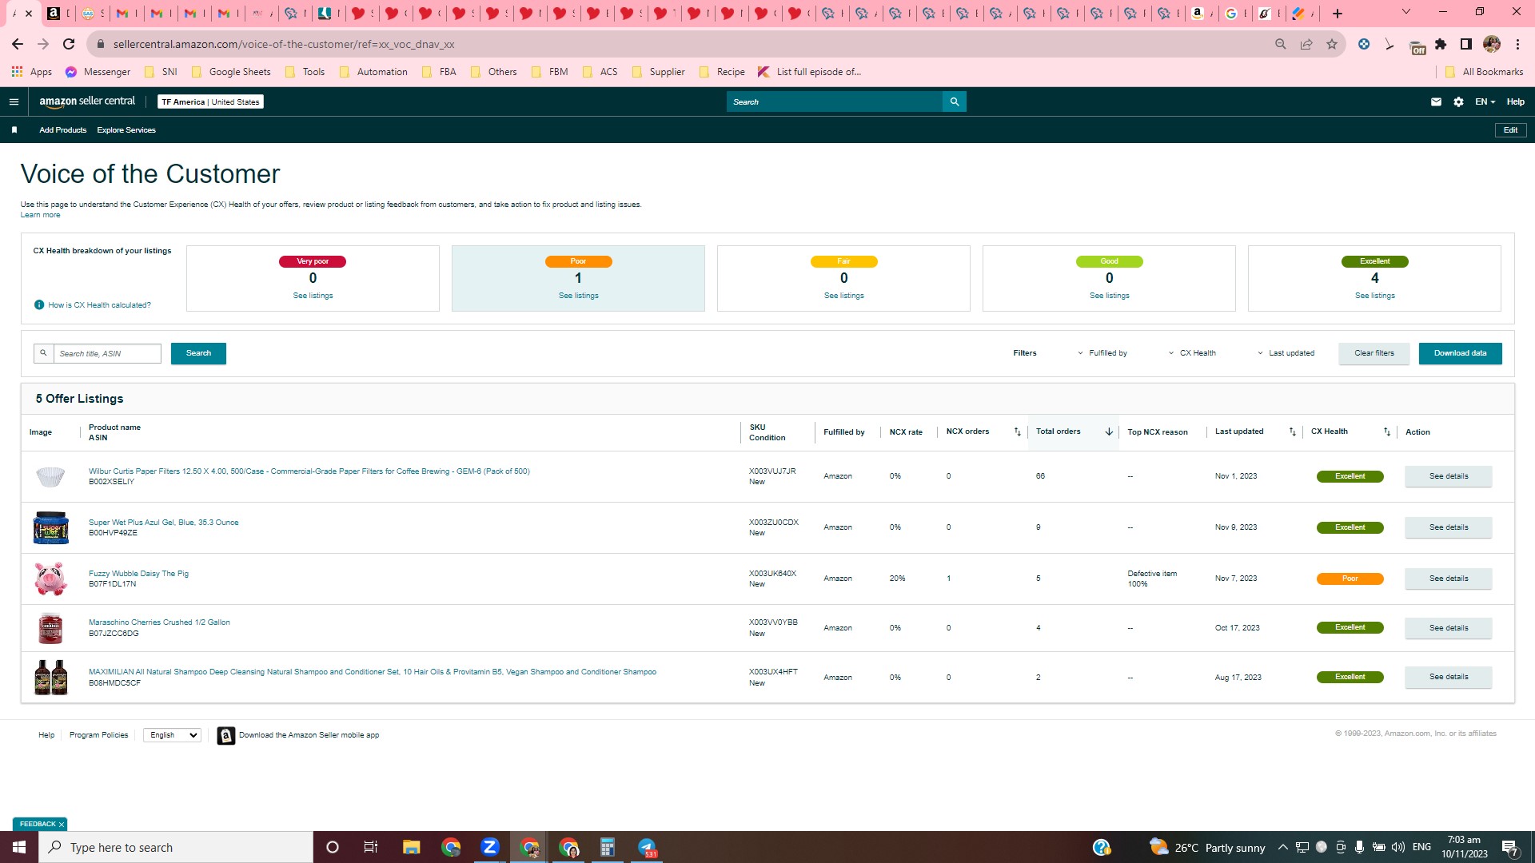Image resolution: width=1535 pixels, height=863 pixels.
Task: Open the settings gear icon
Action: tap(1458, 101)
